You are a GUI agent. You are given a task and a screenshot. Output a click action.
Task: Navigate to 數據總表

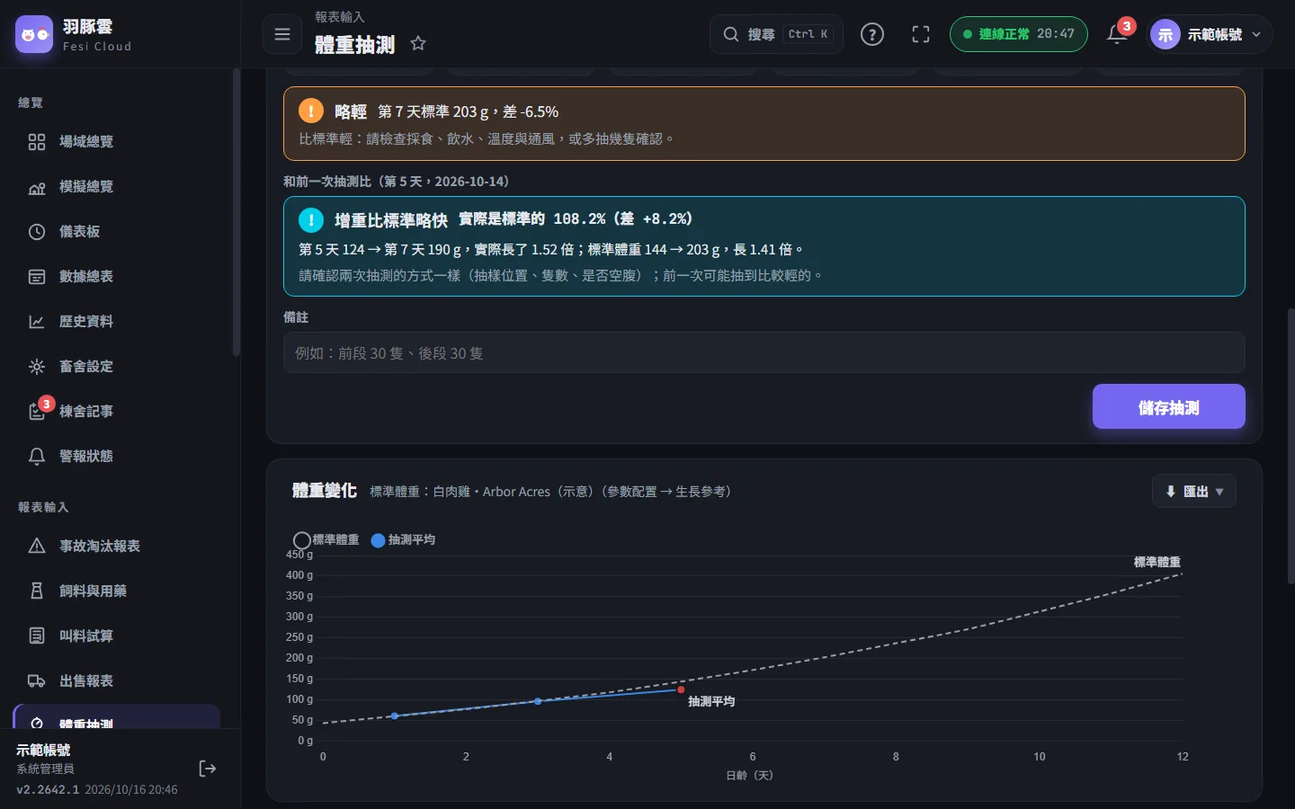click(x=117, y=276)
